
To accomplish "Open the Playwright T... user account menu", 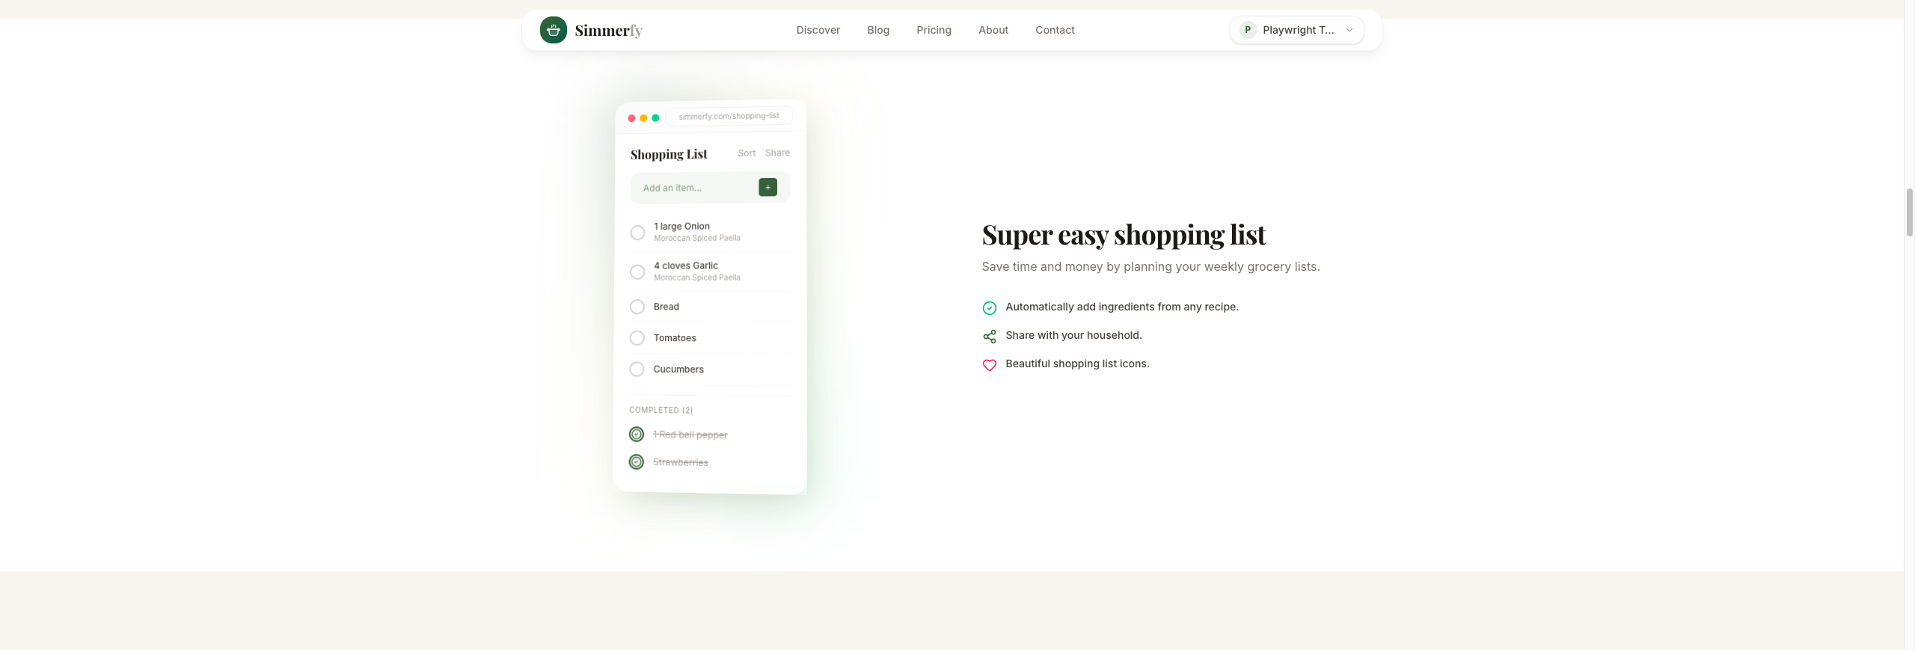I will tap(1296, 30).
